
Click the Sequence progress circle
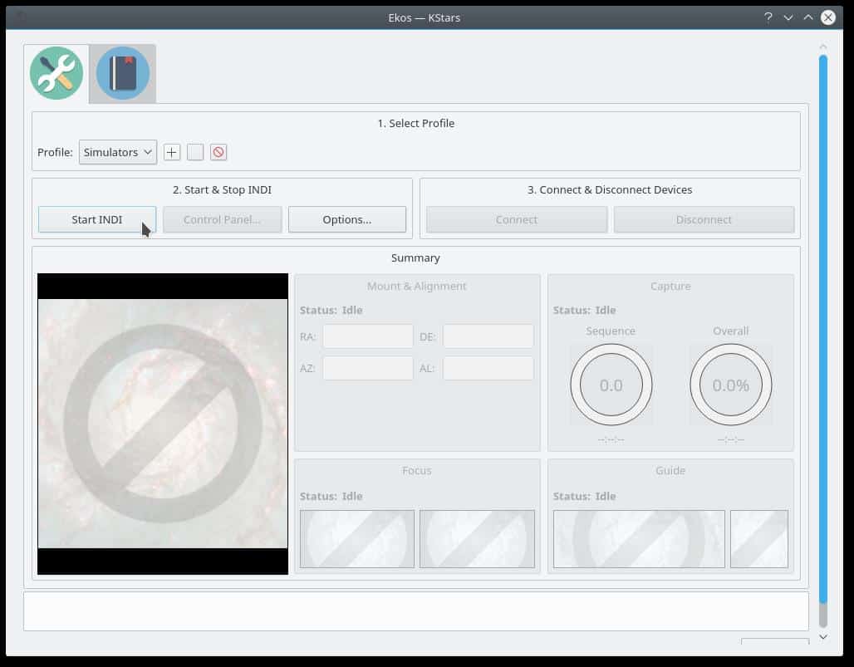point(611,385)
